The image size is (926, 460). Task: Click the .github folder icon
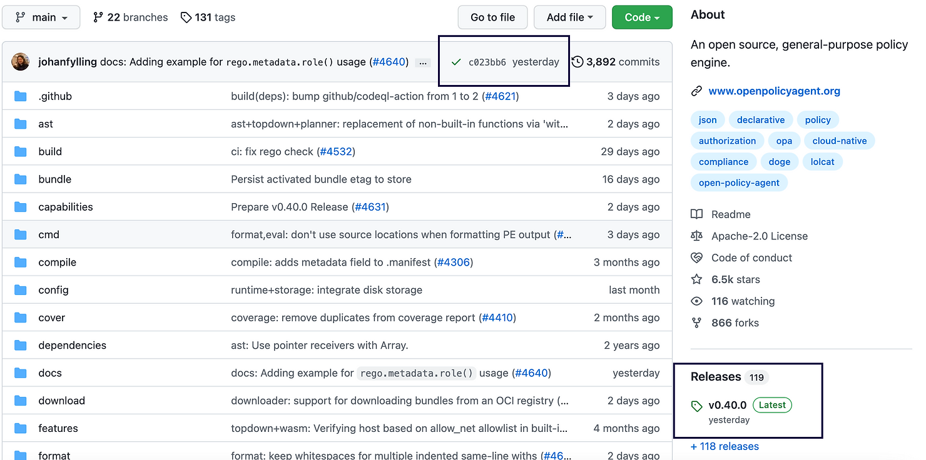[x=21, y=96]
